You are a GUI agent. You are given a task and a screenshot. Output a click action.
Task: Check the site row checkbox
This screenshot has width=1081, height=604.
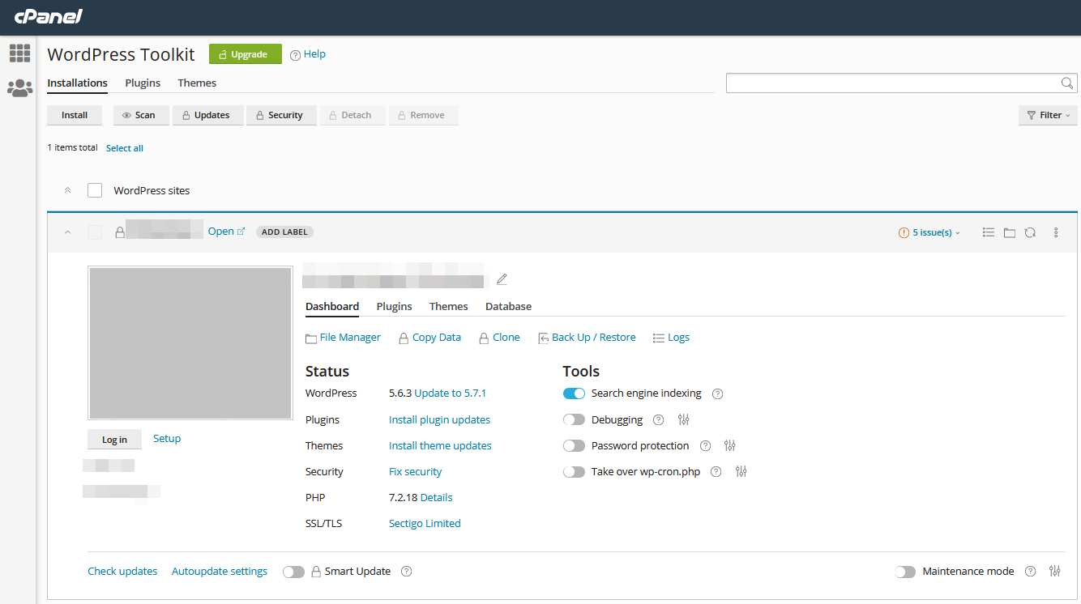(x=95, y=232)
